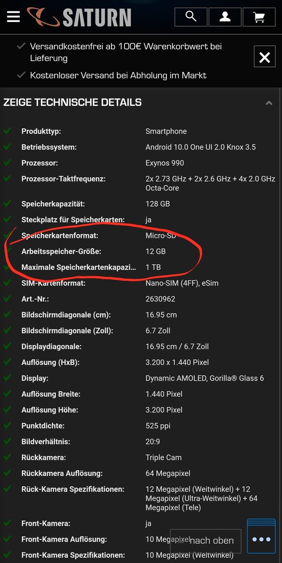Collapse technical details with the chevron
Image resolution: width=282 pixels, height=563 pixels.
(269, 103)
